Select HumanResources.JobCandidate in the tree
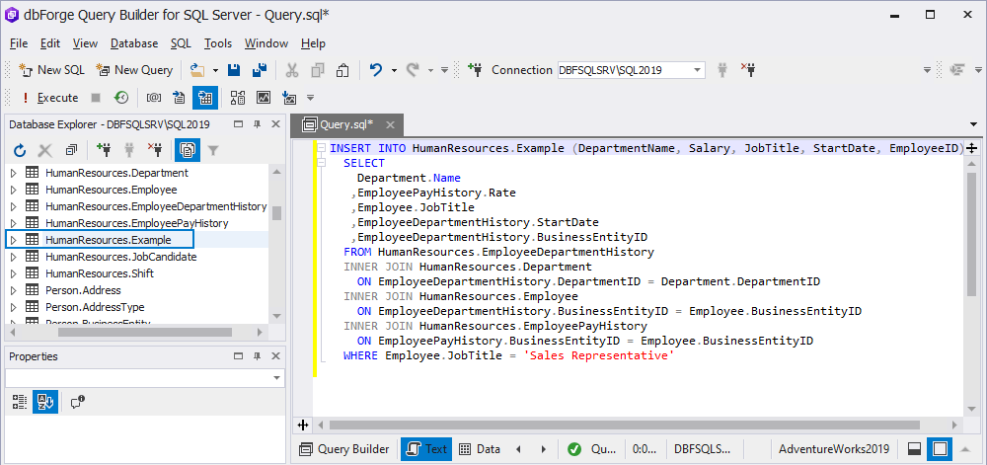 pyautogui.click(x=120, y=257)
